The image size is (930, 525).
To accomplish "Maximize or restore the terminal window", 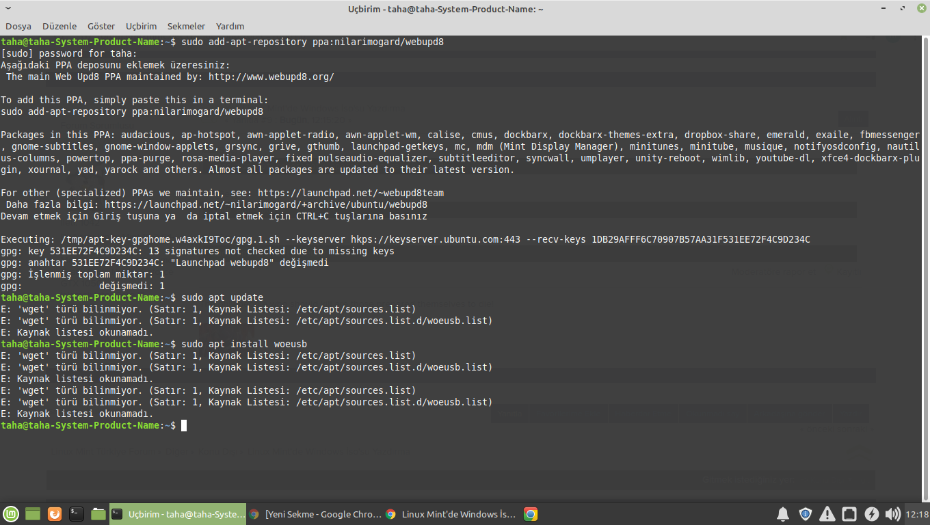I will [904, 8].
